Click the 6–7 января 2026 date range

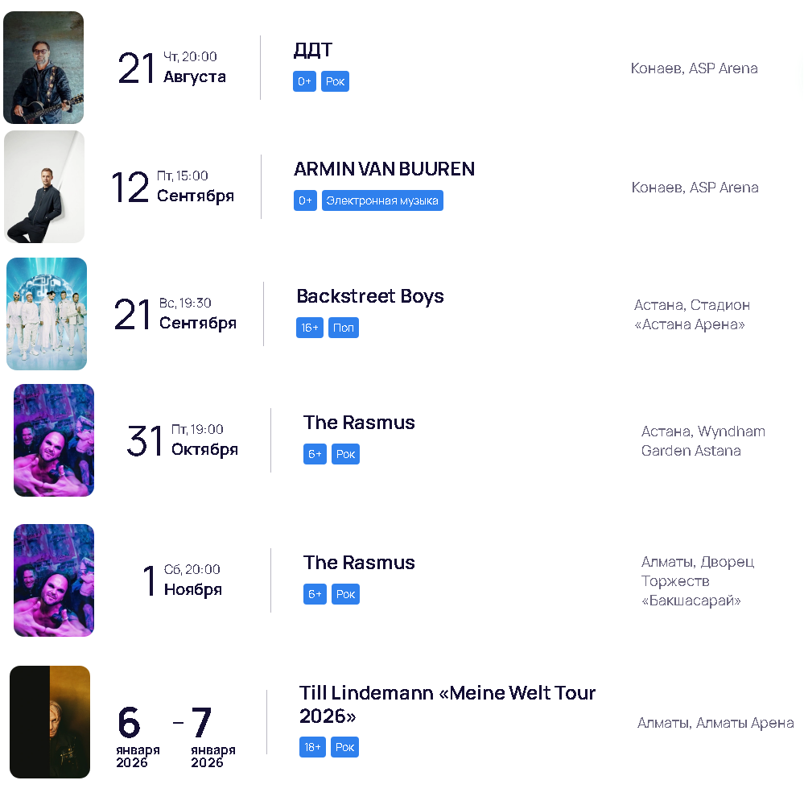pos(175,736)
